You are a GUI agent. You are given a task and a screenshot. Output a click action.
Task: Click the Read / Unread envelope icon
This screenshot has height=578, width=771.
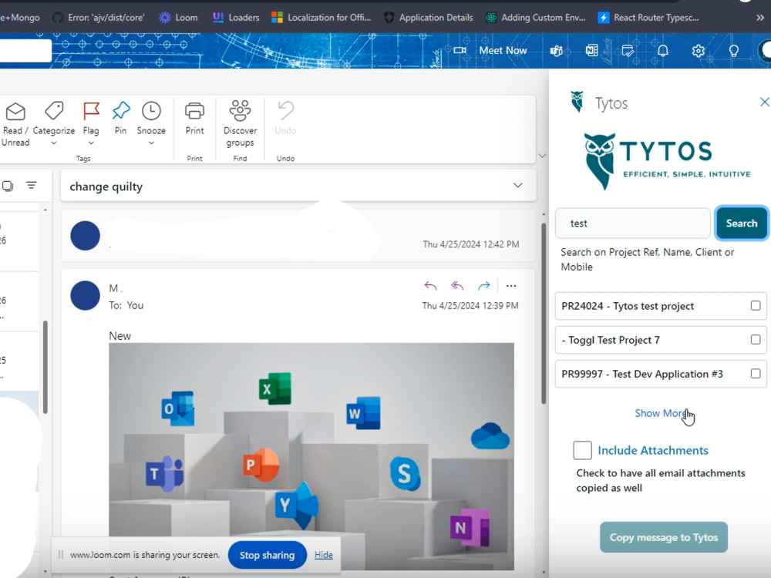(15, 112)
